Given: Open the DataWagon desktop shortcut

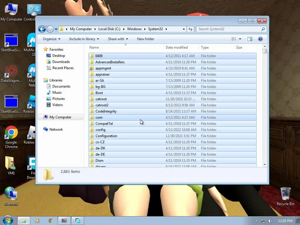Looking at the screenshot, I should (11, 74).
